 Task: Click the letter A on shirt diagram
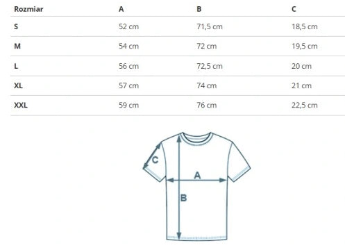point(197,175)
